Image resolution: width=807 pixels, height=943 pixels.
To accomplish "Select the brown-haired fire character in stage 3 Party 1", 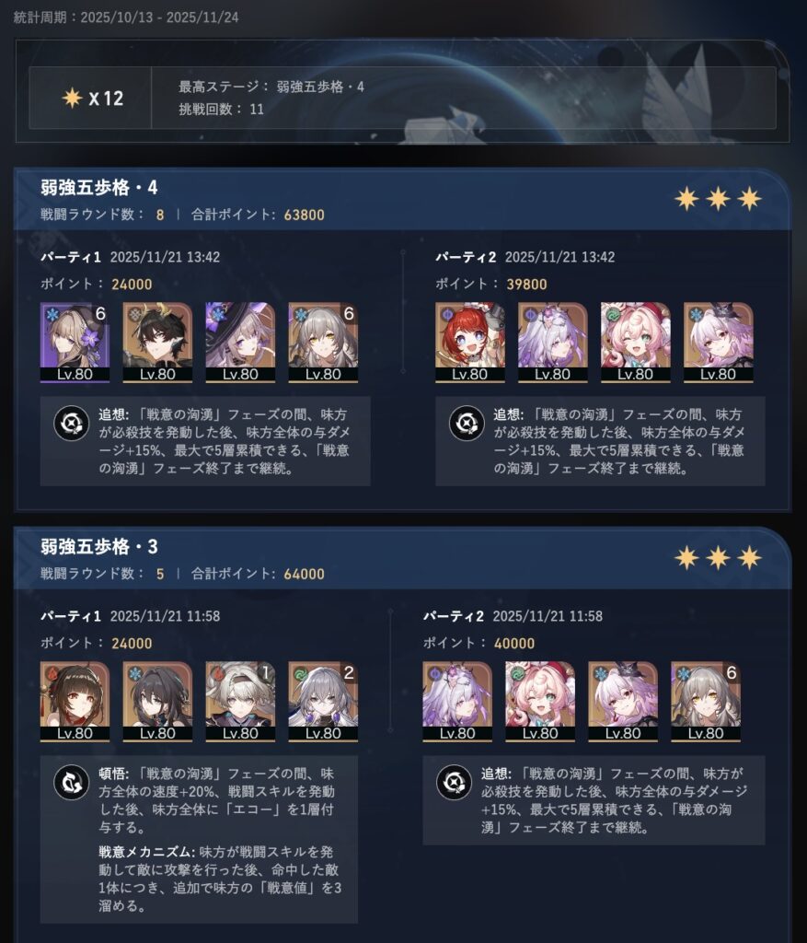I will tap(75, 701).
